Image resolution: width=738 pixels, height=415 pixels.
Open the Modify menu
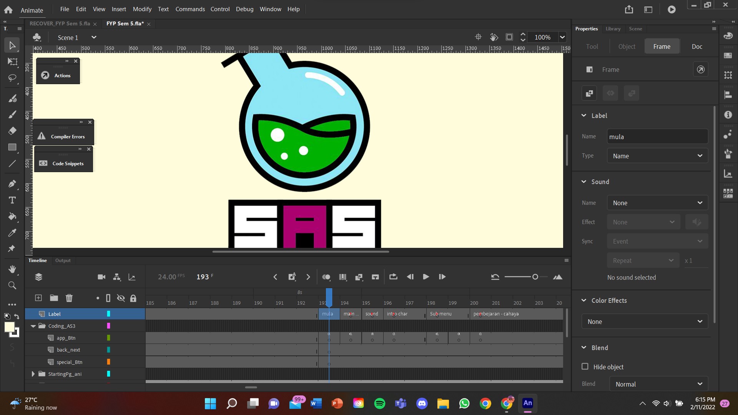tap(142, 9)
